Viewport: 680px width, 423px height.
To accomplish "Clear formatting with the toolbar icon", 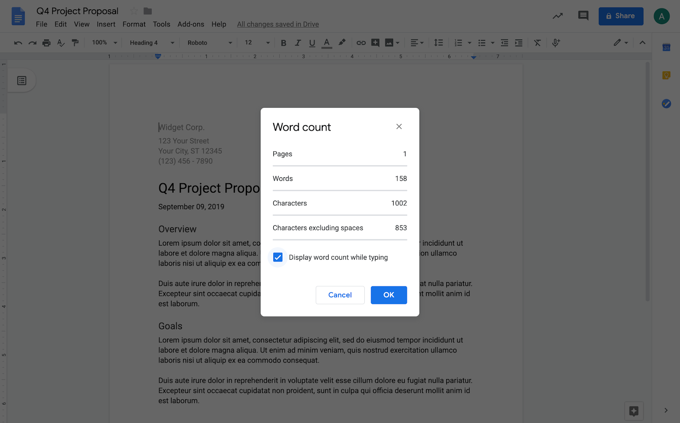I will click(x=537, y=42).
